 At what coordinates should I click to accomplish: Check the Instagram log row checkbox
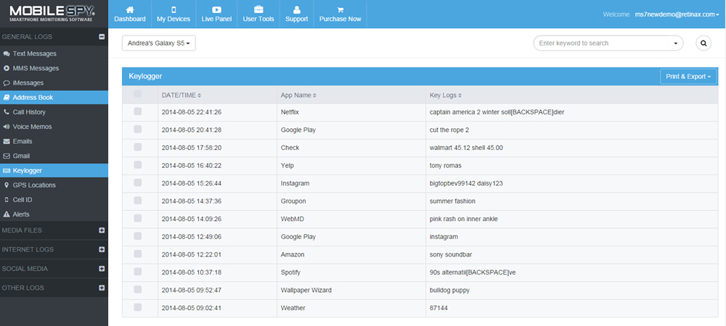tap(137, 183)
